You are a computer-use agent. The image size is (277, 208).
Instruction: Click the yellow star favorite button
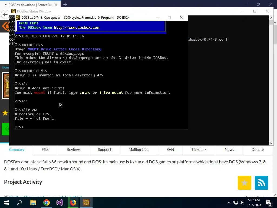(245, 183)
